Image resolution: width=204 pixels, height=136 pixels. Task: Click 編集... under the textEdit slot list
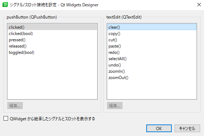[x=115, y=106]
